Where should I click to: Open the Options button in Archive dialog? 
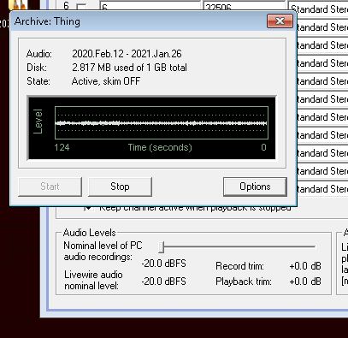pyautogui.click(x=255, y=187)
